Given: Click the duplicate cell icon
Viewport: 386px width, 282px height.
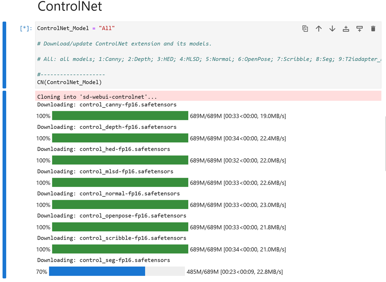Looking at the screenshot, I should 305,29.
